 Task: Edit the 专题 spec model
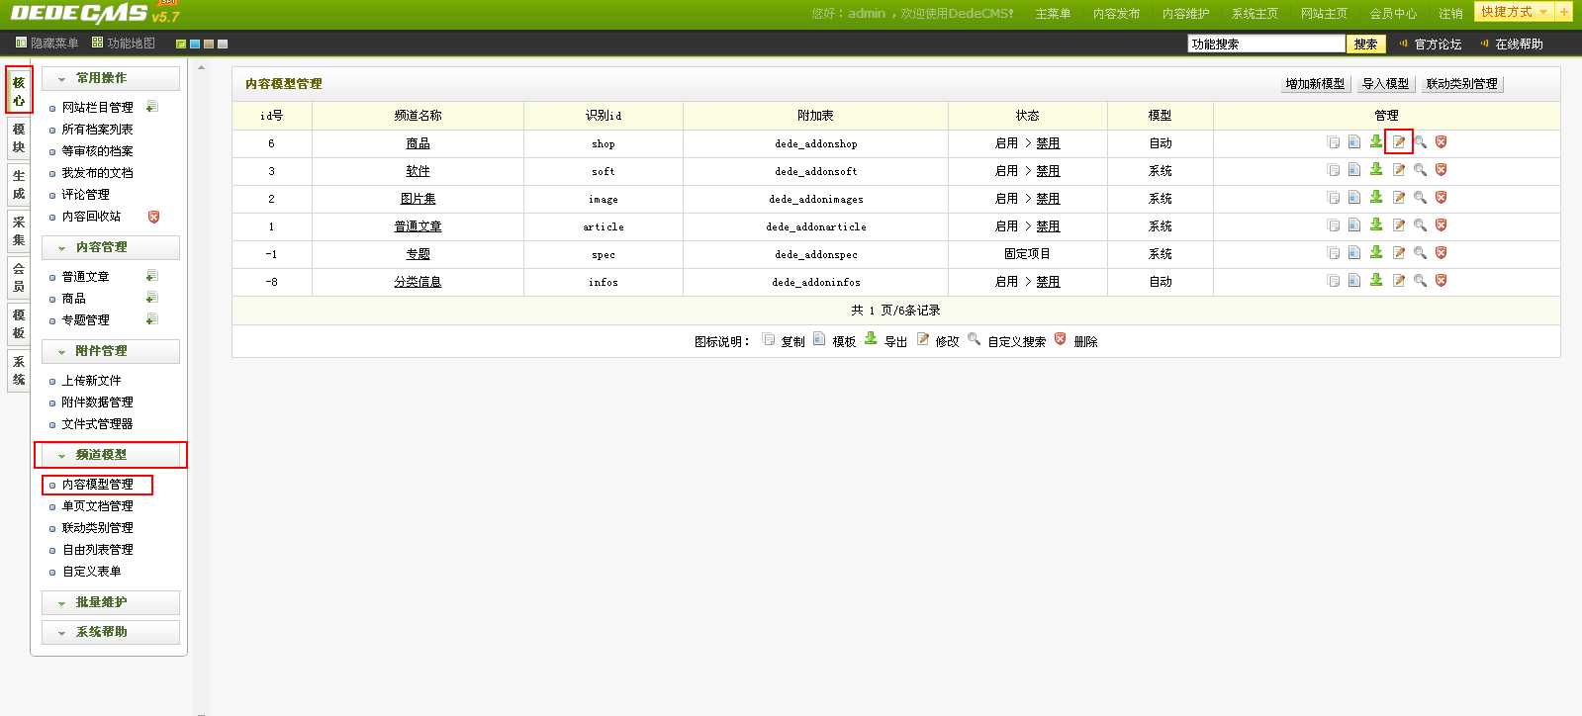point(1398,253)
